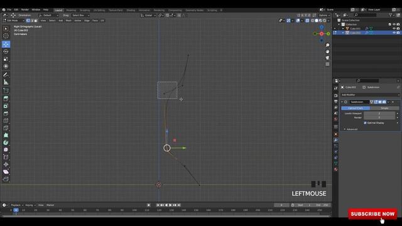This screenshot has height=226, width=402.
Task: Select the Spin tool
Action: pos(6,143)
